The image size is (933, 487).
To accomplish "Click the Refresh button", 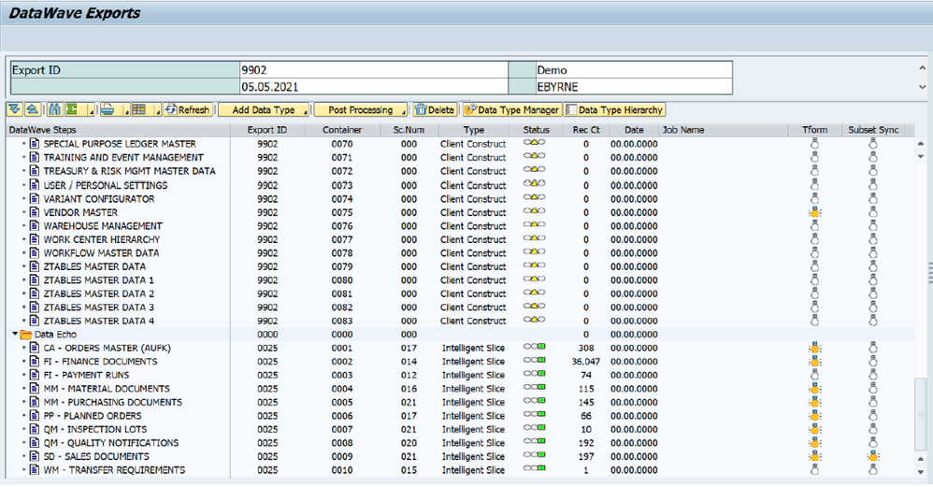I will (x=188, y=110).
